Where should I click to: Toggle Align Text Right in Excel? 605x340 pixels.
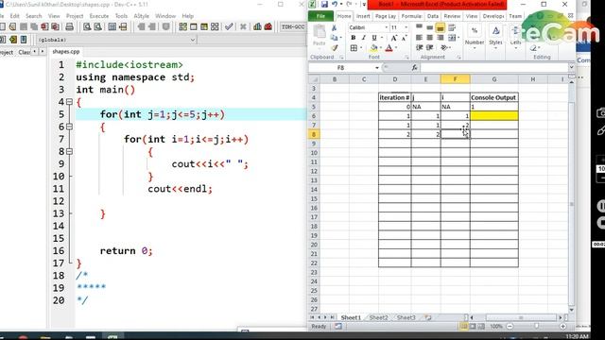point(440,38)
